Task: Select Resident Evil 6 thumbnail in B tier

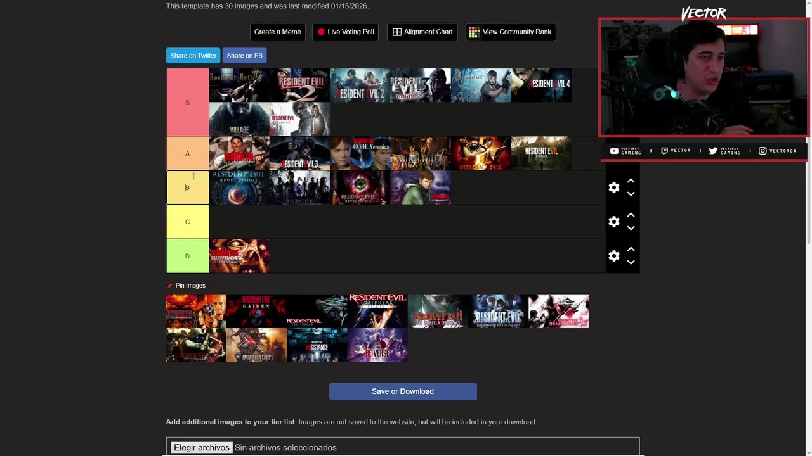Action: 299,187
